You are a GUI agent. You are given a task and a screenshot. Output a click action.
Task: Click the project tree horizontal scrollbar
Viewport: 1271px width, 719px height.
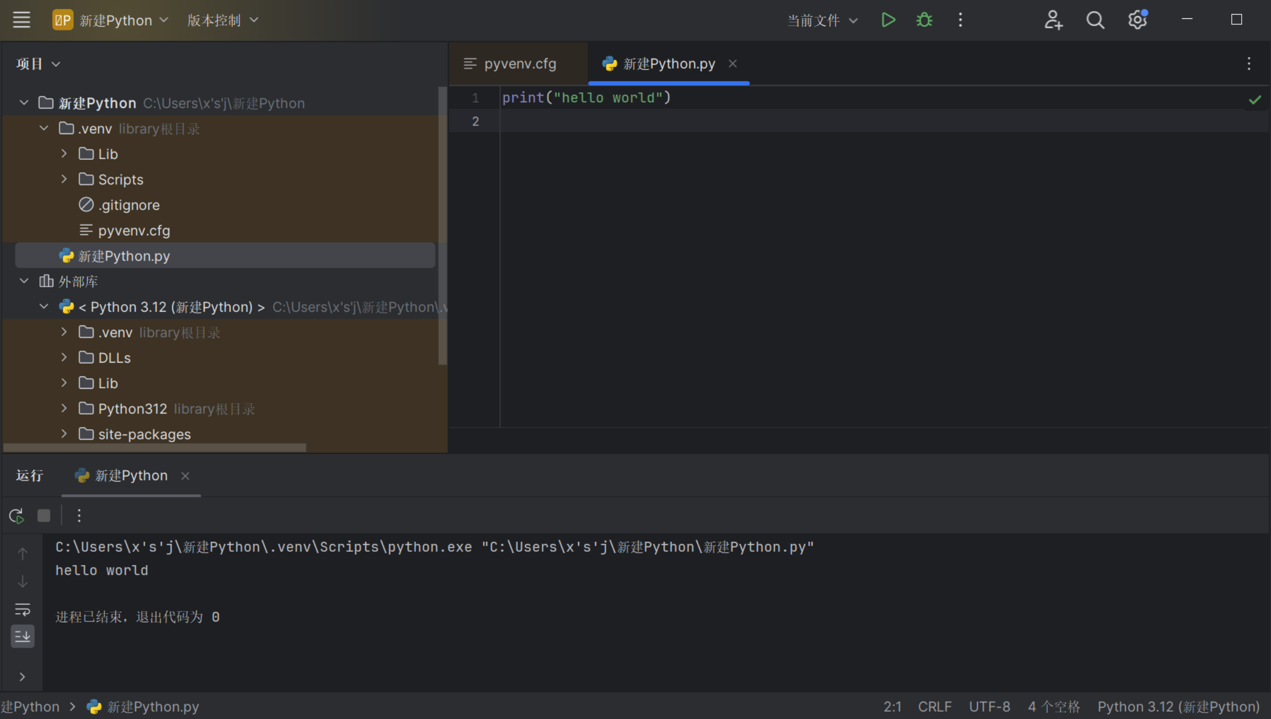(x=155, y=448)
